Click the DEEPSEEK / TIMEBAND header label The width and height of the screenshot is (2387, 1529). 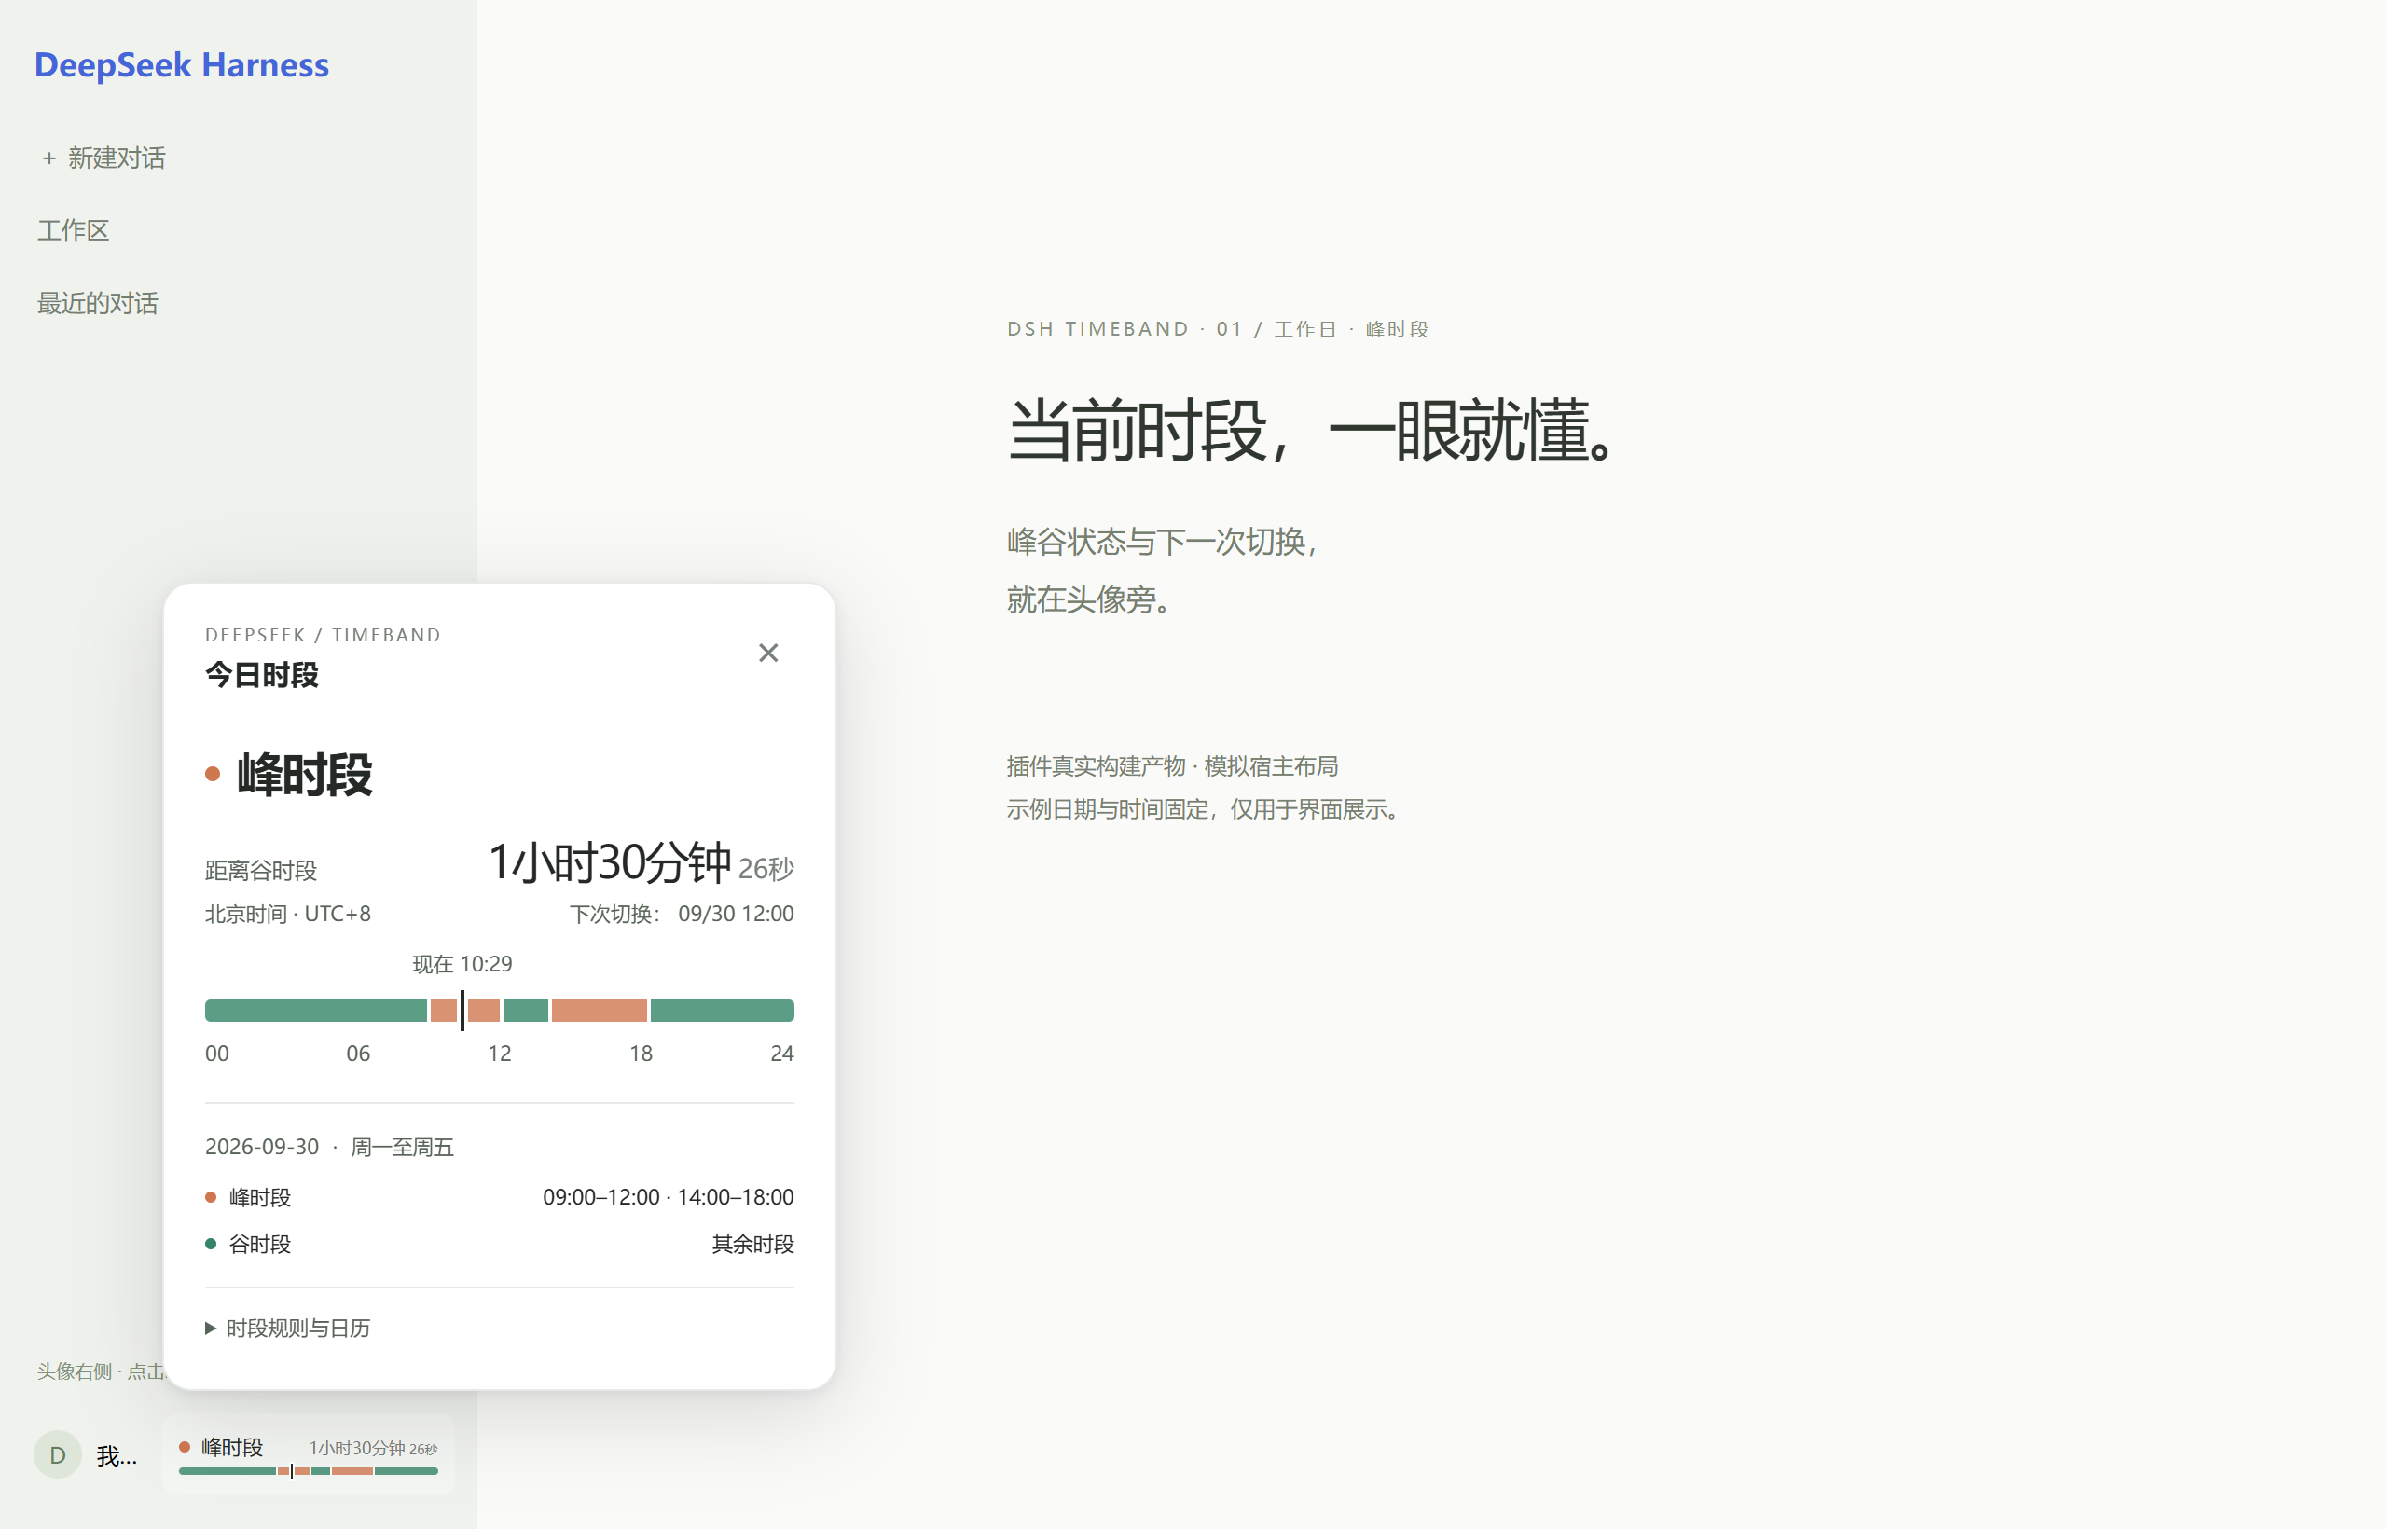[323, 636]
